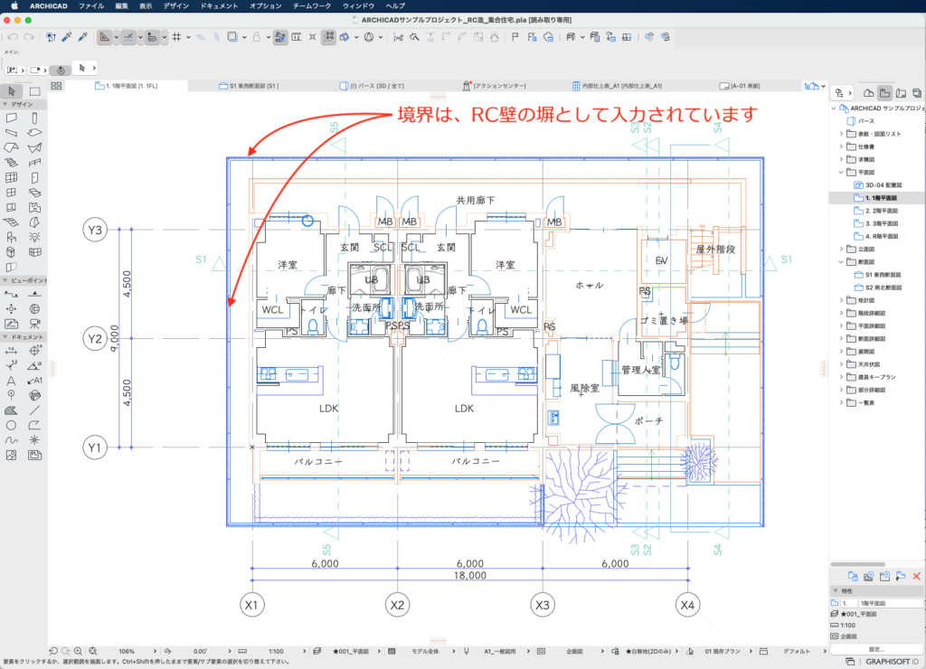Switch to the パース [3D / 全て] tab
Screen dimensions: 926x669
tap(373, 86)
